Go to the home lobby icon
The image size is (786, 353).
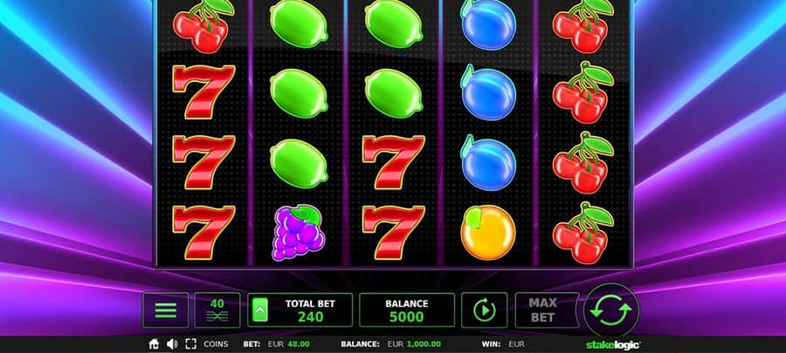[155, 344]
